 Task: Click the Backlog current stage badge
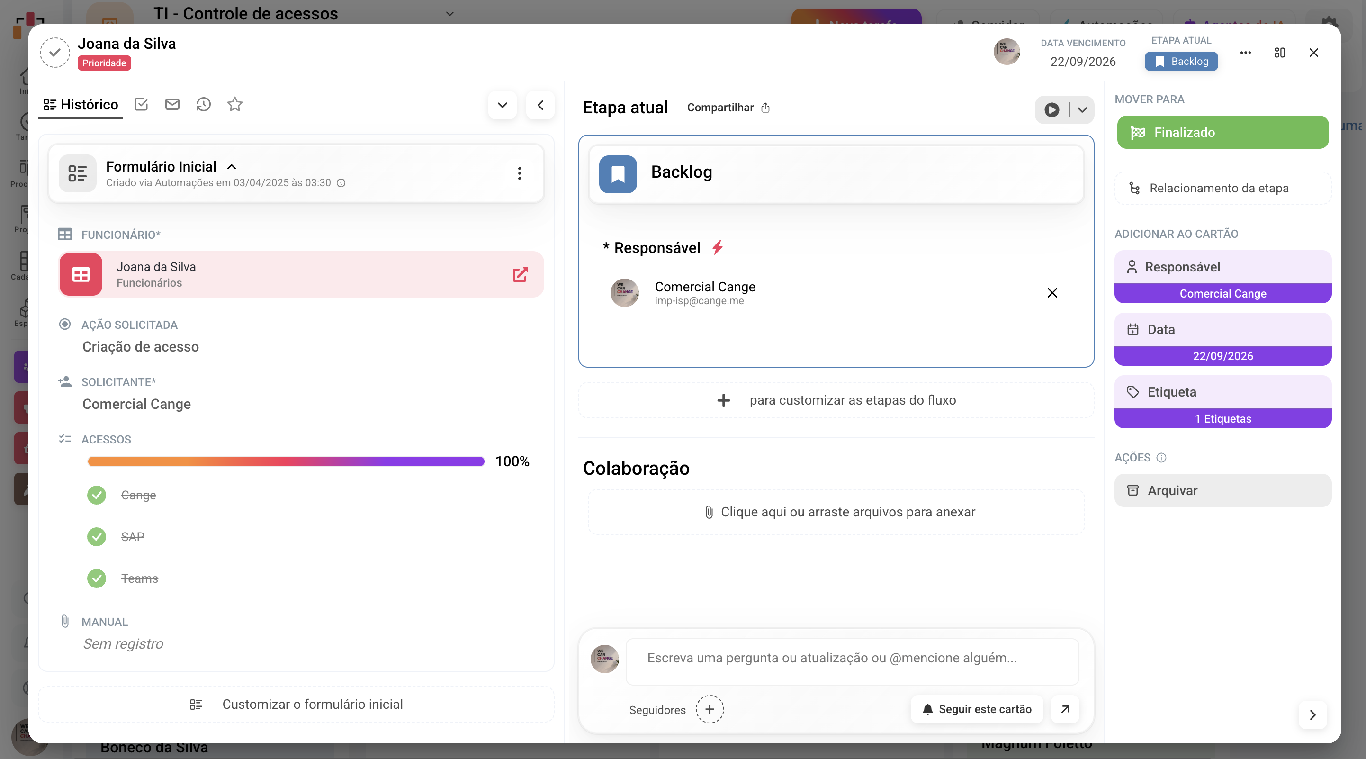(1181, 62)
